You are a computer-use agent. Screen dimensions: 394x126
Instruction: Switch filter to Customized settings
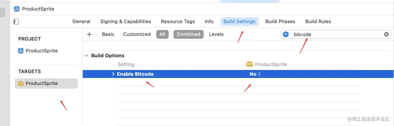pos(137,34)
